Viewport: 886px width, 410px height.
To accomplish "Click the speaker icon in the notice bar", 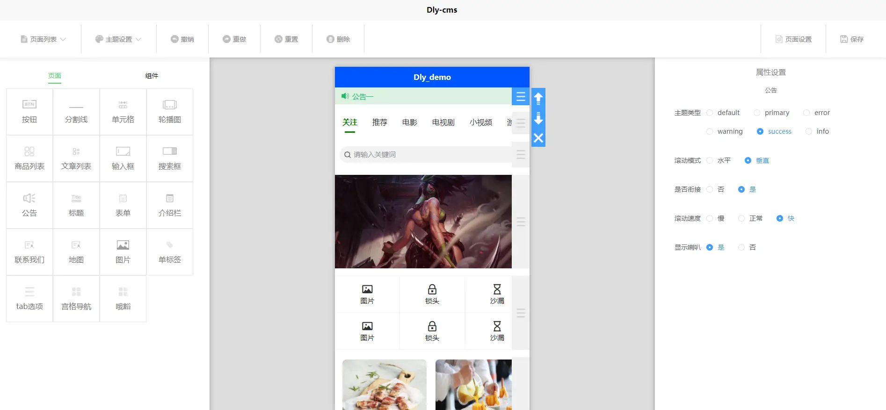I will coord(345,96).
